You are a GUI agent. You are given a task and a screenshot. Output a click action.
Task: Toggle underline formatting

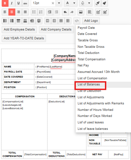point(19,3)
